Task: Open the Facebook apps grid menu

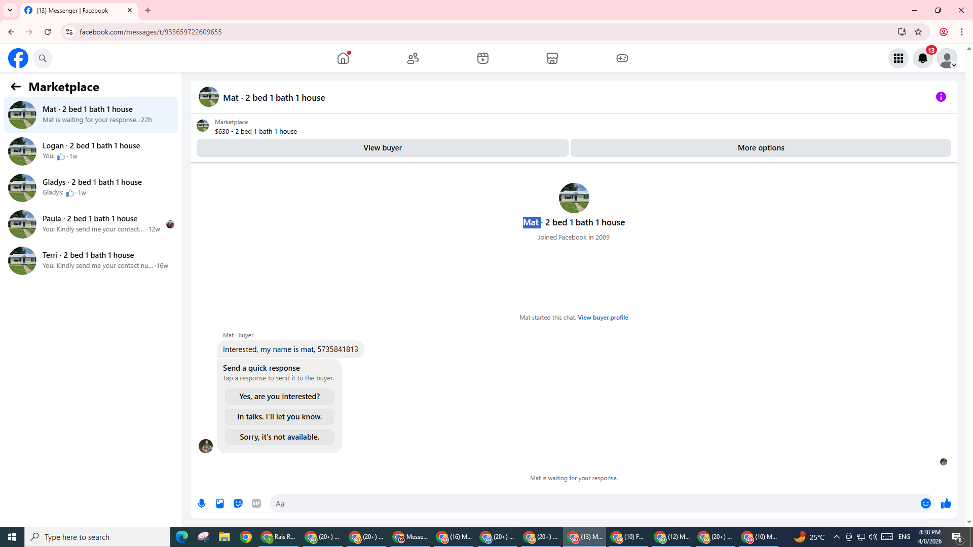Action: [899, 58]
